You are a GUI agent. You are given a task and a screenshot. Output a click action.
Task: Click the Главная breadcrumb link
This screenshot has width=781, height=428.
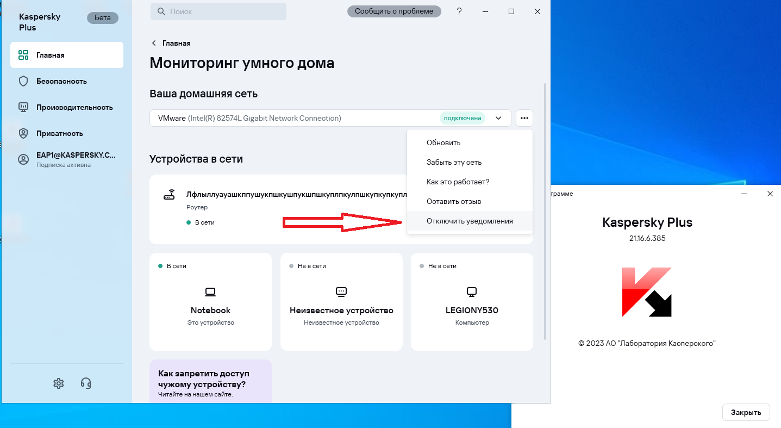pyautogui.click(x=177, y=43)
